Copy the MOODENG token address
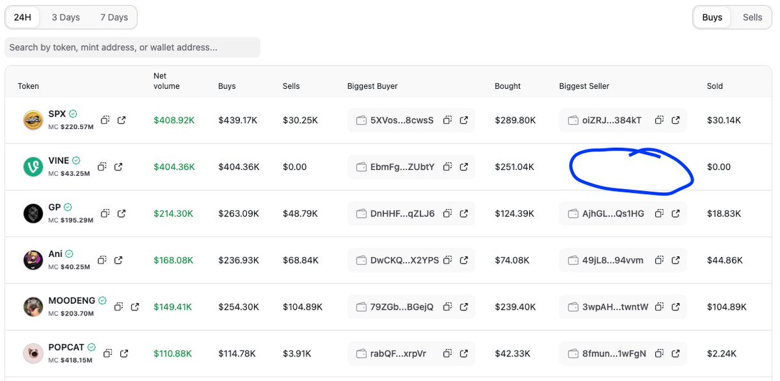Image resolution: width=780 pixels, height=381 pixels. pos(118,306)
